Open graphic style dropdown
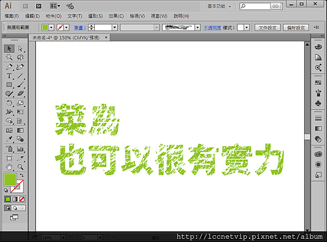 click(x=247, y=28)
